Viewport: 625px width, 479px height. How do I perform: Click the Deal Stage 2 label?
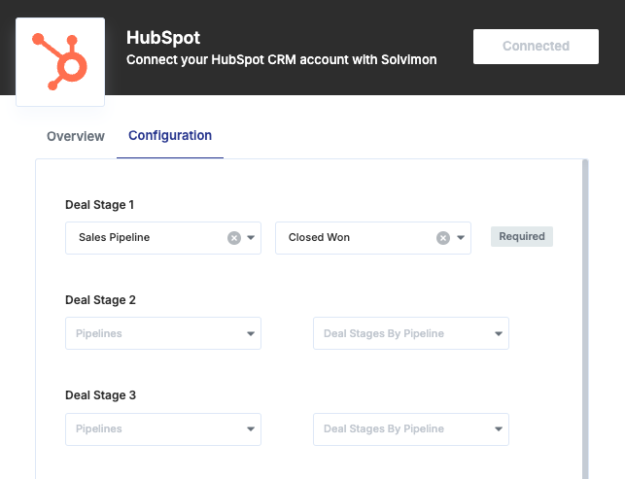click(100, 300)
